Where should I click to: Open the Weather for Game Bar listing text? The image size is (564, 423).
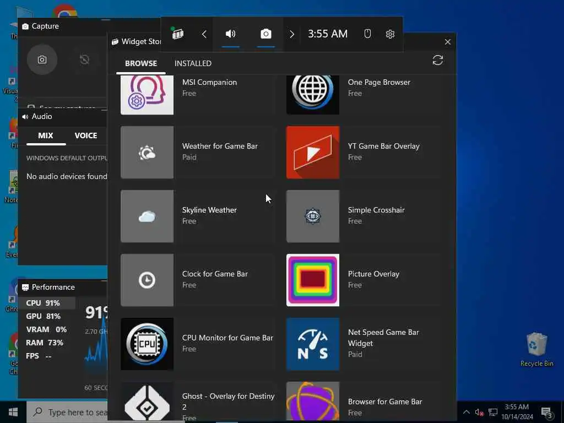[220, 146]
